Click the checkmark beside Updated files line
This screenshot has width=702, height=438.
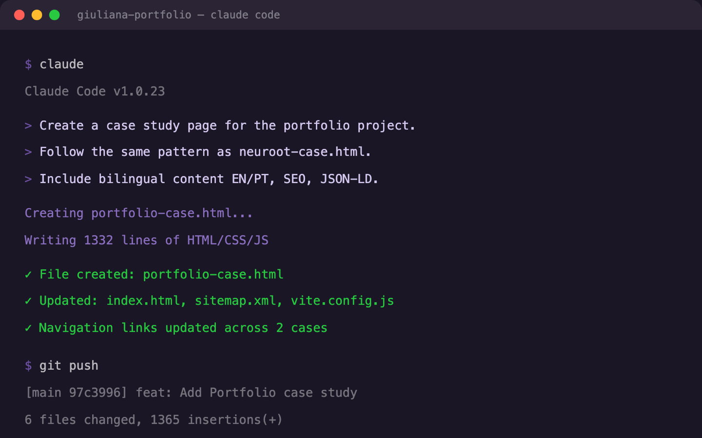28,301
